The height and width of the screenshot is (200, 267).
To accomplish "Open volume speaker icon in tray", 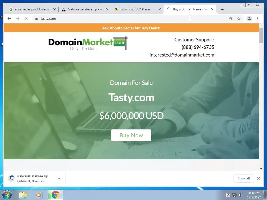I will tap(241, 195).
